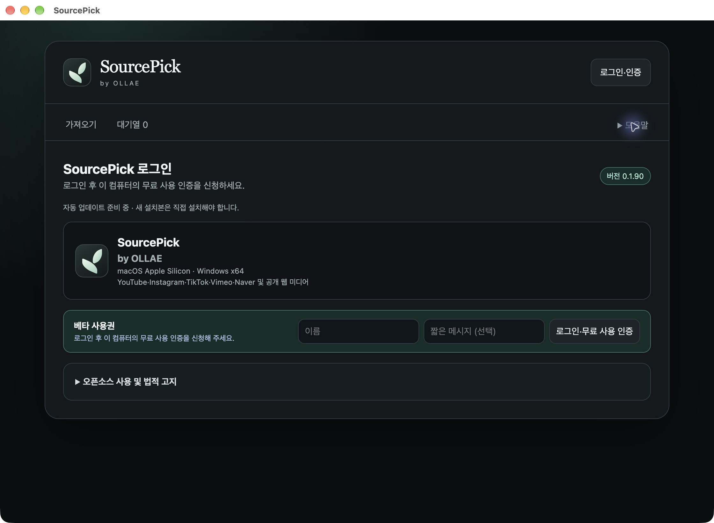Focus the 이름 input field

pos(358,331)
